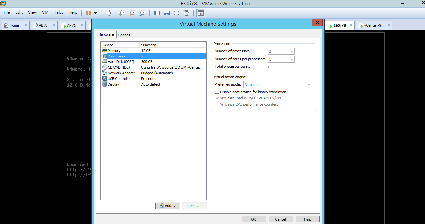Click 'Bridged (Automatic)' summary text
Image resolution: width=425 pixels, height=224 pixels.
tap(157, 73)
